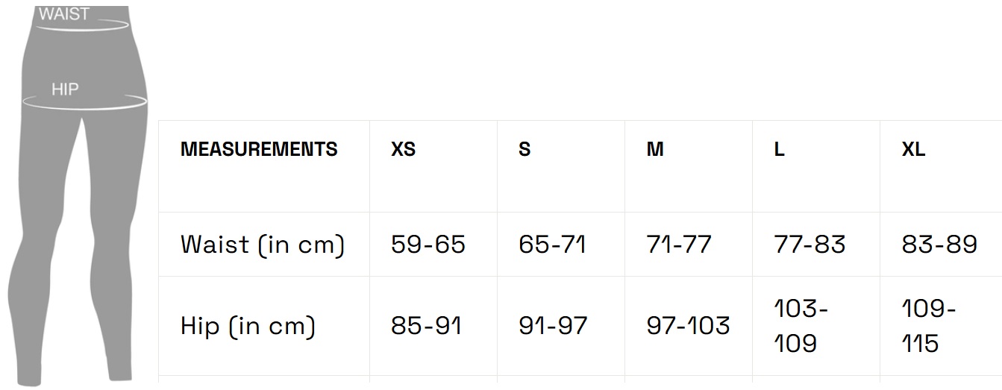This screenshot has width=1002, height=390.
Task: Select the L size column header
Action: (779, 149)
